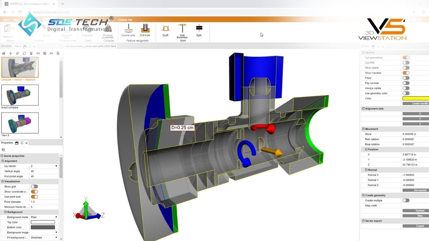
Task: Click the Export button under Vector export
Action: [416, 226]
